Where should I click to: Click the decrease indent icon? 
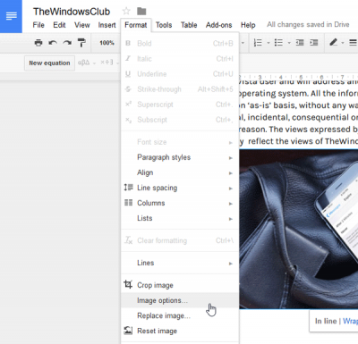pos(300,43)
